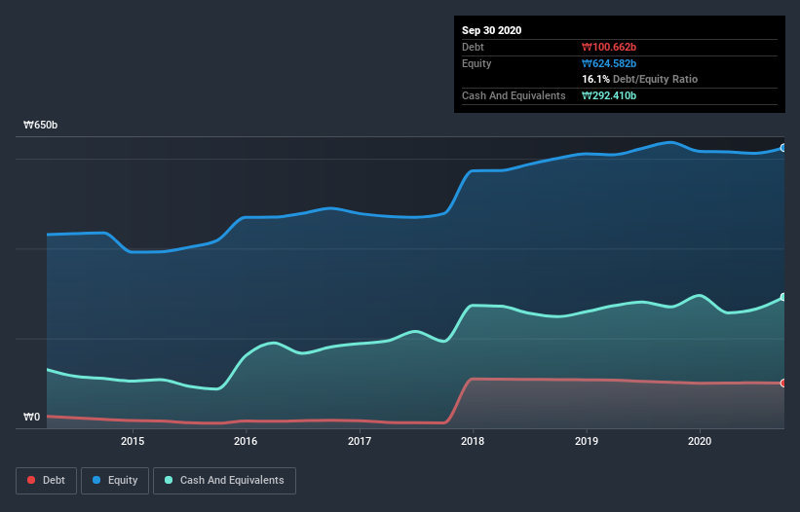Select the 2015 x-axis label

[x=133, y=441]
